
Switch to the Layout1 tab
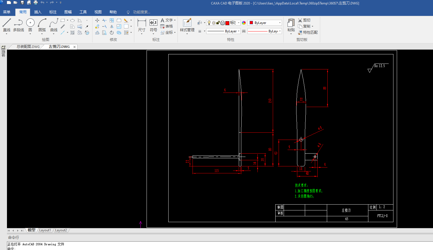point(45,230)
